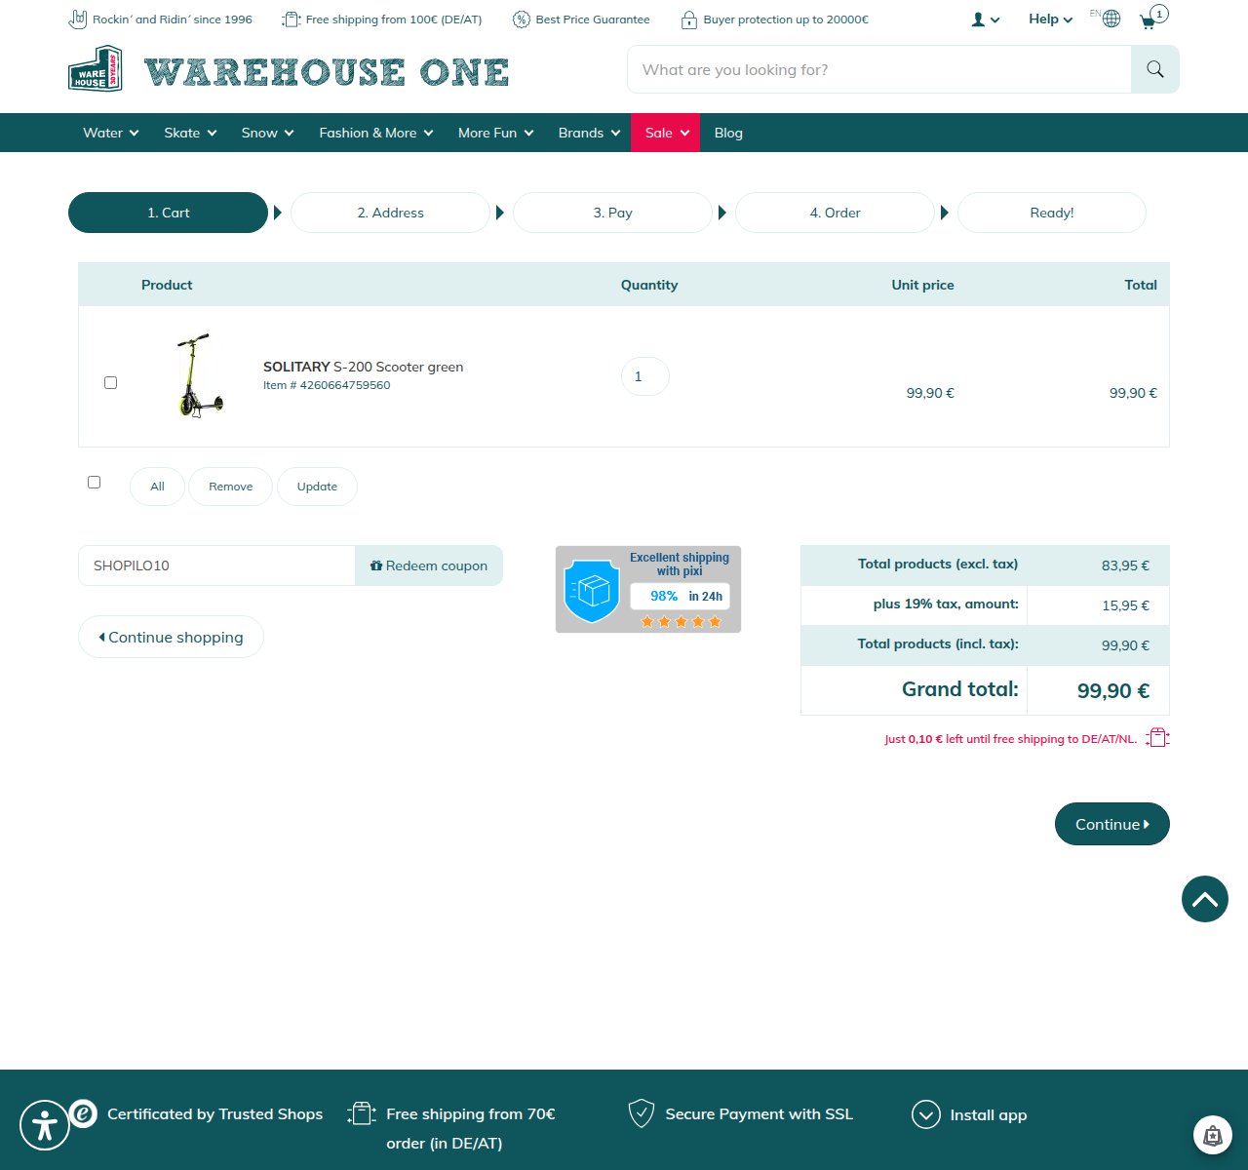The image size is (1248, 1170).
Task: Click the item number 4260664759560
Action: 345,385
